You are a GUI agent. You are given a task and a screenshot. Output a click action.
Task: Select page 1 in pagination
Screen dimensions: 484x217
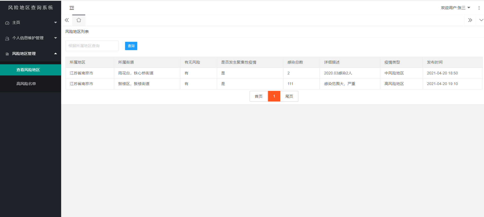tap(274, 96)
